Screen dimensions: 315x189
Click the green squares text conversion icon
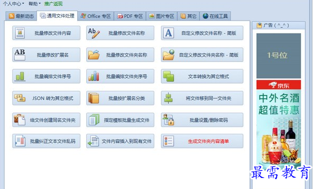click(169, 76)
